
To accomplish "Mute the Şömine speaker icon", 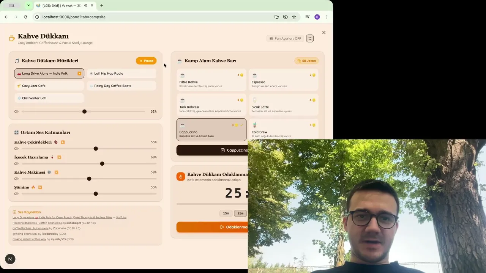I will [x=16, y=194].
